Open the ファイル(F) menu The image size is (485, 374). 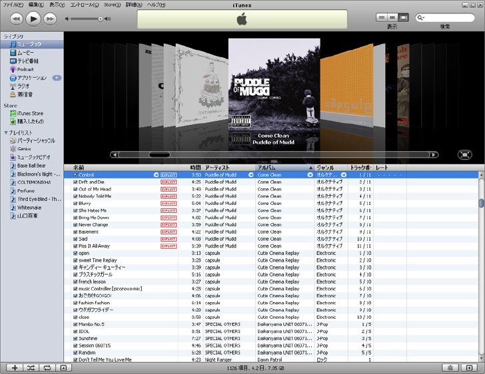coord(13,5)
